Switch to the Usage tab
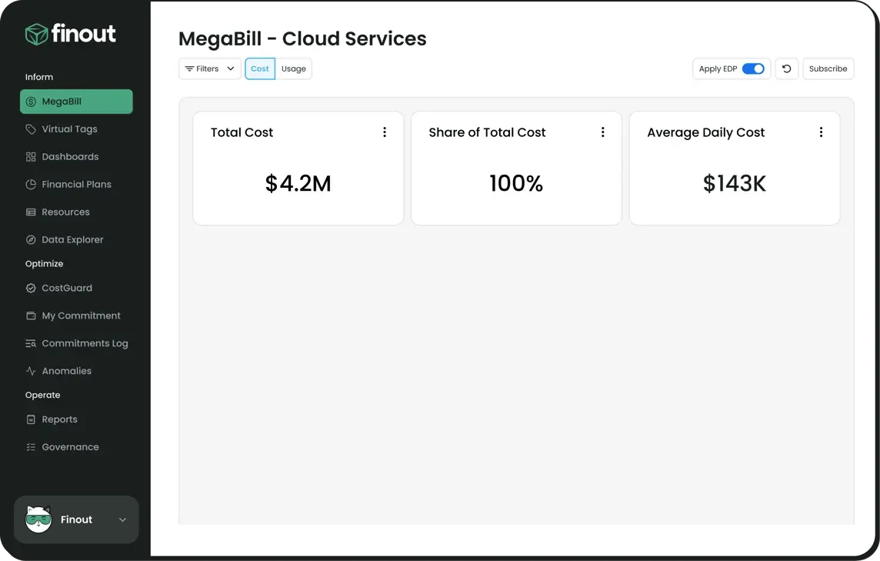The image size is (880, 561). click(x=294, y=68)
